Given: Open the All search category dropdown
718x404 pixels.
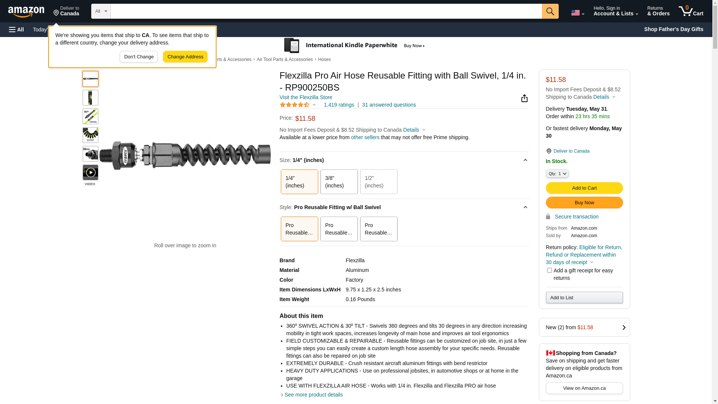Looking at the screenshot, I should tap(101, 11).
